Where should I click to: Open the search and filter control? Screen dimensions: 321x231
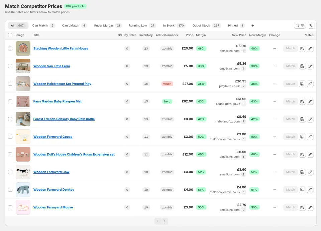[x=300, y=25]
